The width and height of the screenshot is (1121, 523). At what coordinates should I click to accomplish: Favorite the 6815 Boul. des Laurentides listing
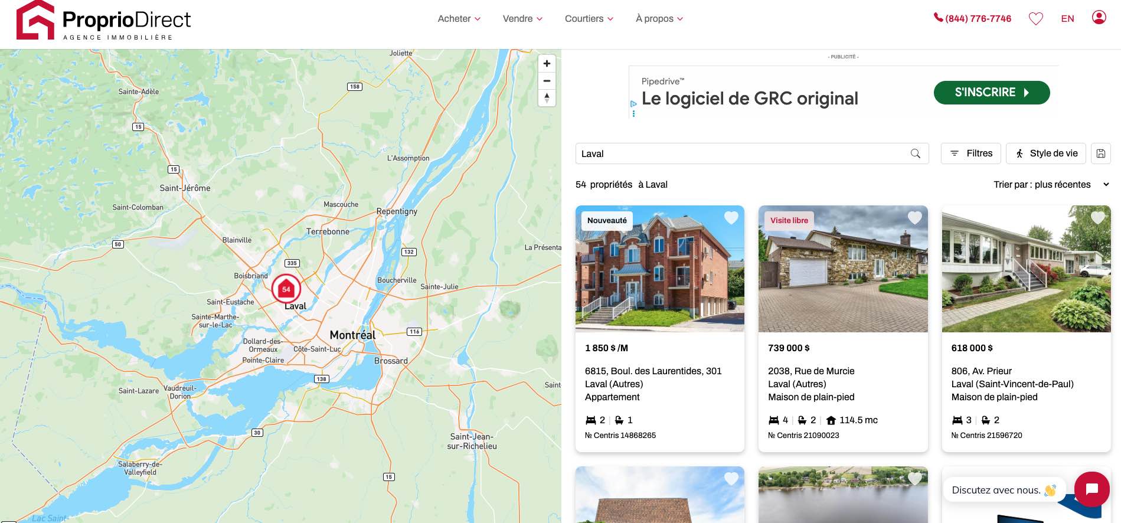pyautogui.click(x=731, y=218)
